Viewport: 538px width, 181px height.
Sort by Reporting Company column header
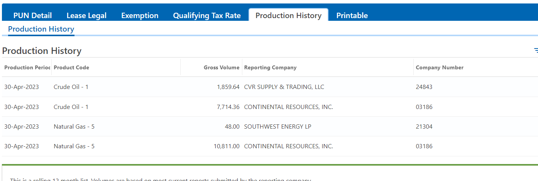tap(270, 67)
